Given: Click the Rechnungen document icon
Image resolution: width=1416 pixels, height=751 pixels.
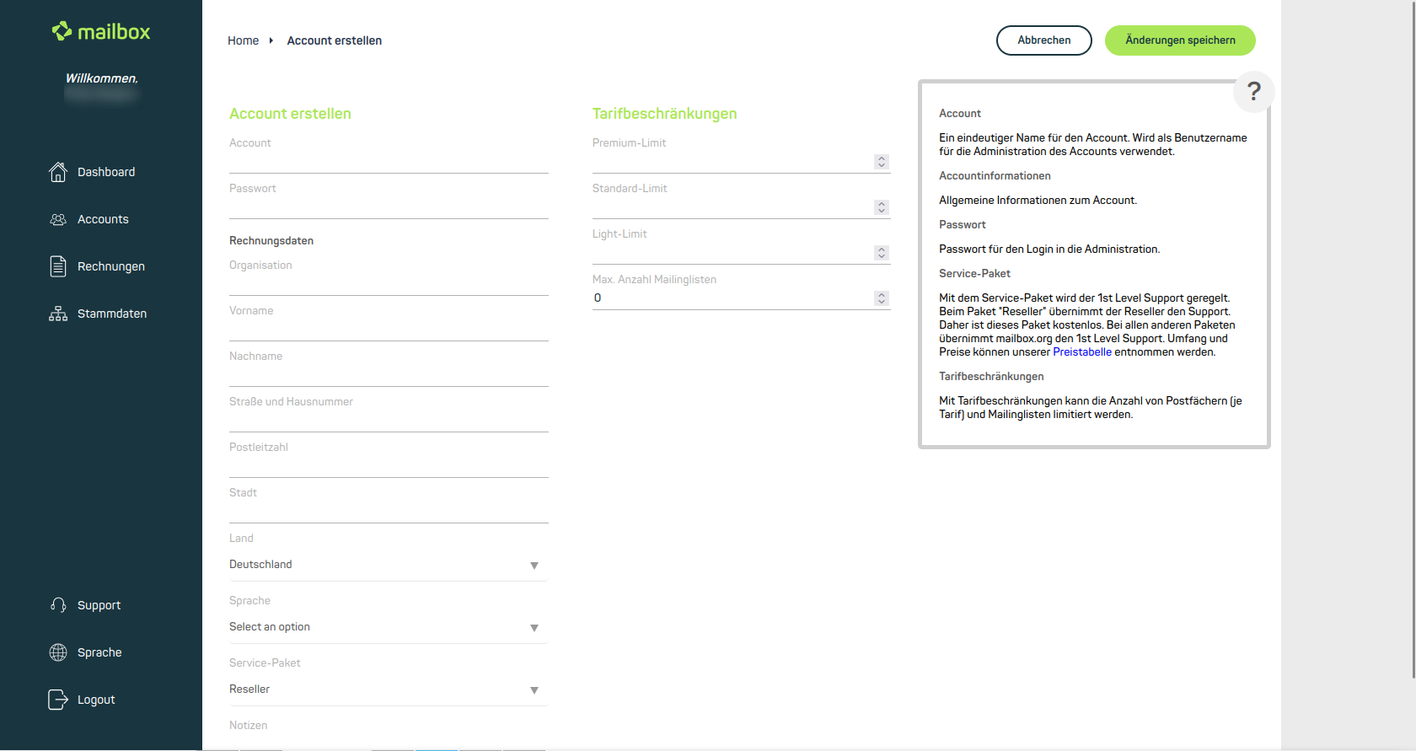Looking at the screenshot, I should pos(58,266).
